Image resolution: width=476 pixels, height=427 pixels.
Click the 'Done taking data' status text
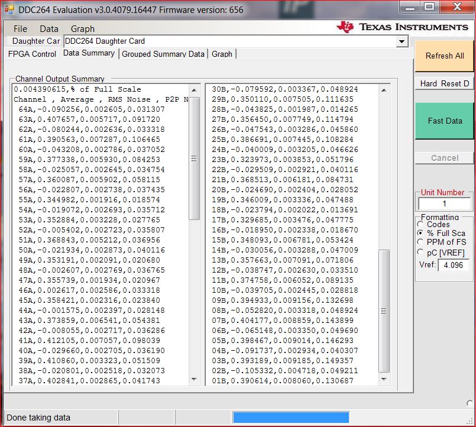(x=38, y=418)
